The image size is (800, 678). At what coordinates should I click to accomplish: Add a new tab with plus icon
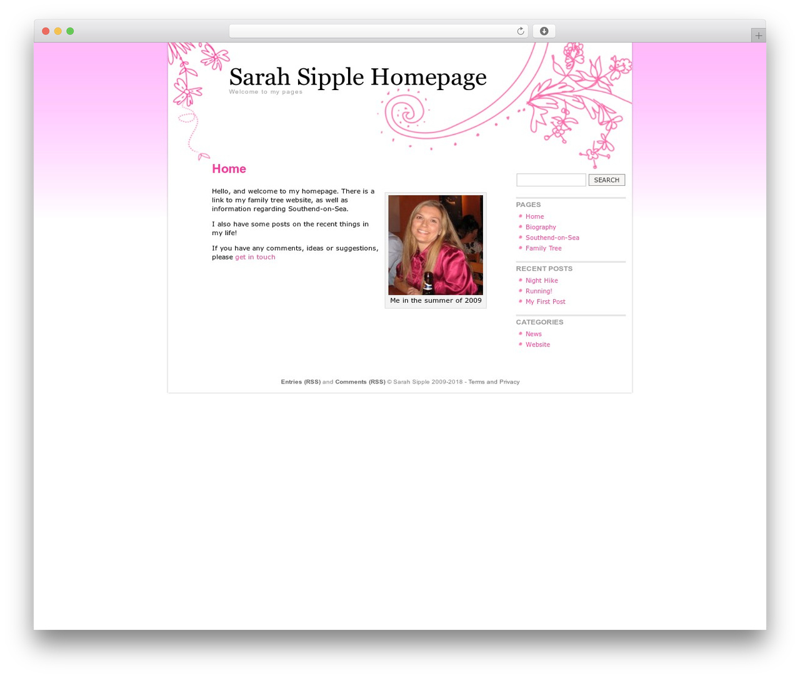point(758,36)
